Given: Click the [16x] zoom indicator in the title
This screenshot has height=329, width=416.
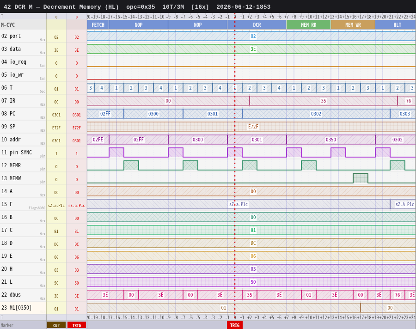Looking at the screenshot, I should 200,7.
